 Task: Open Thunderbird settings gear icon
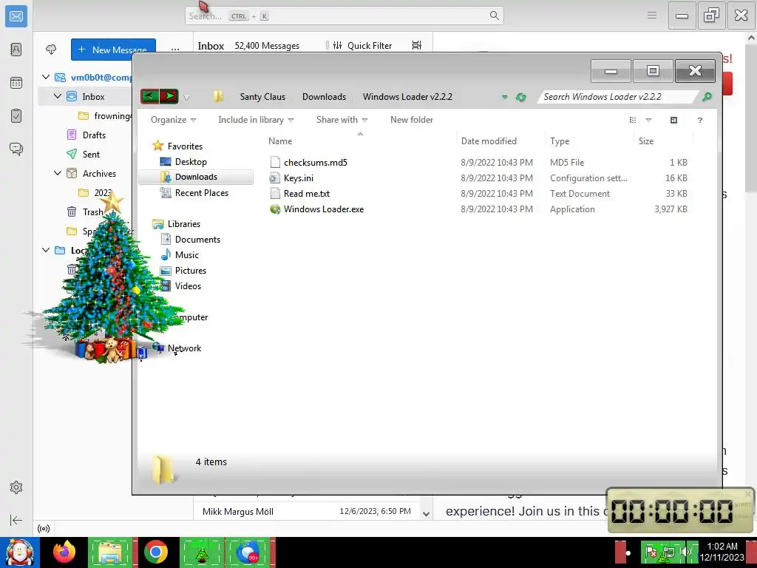coord(16,487)
